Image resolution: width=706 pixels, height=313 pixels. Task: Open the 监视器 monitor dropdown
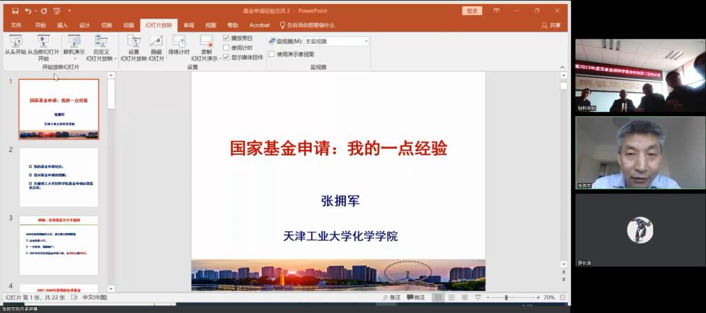(366, 41)
